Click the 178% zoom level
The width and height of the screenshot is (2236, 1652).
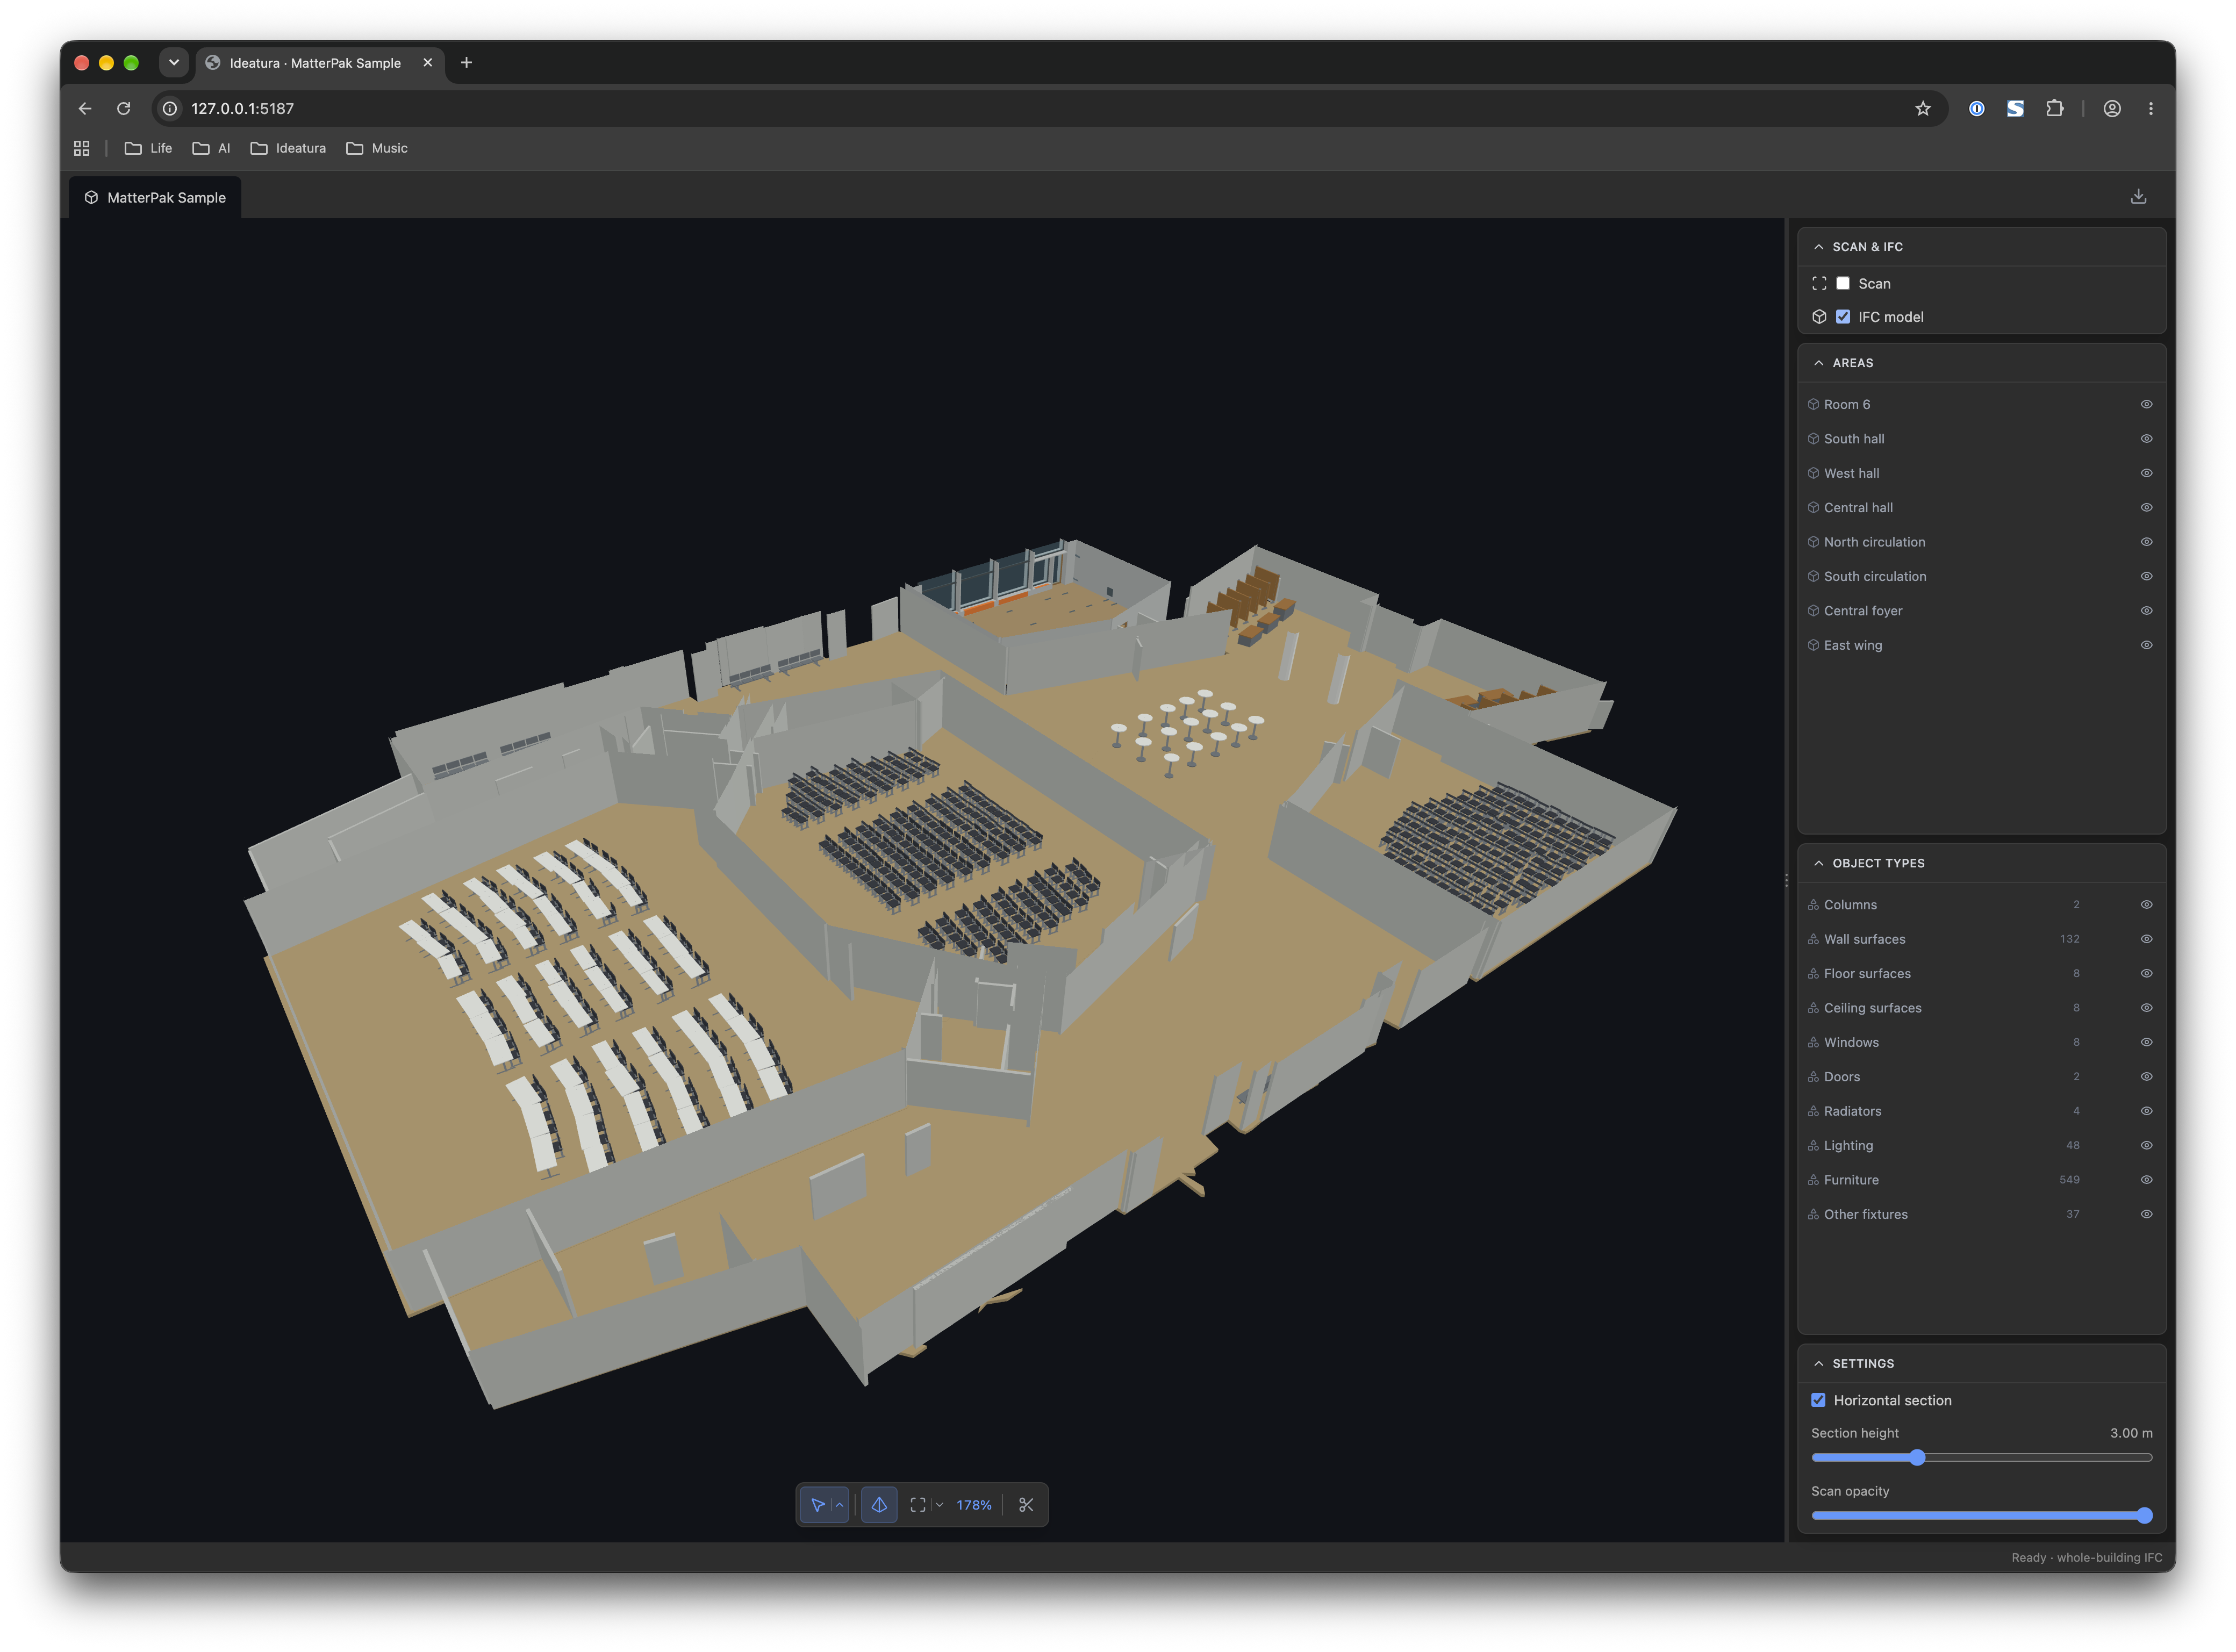point(974,1505)
